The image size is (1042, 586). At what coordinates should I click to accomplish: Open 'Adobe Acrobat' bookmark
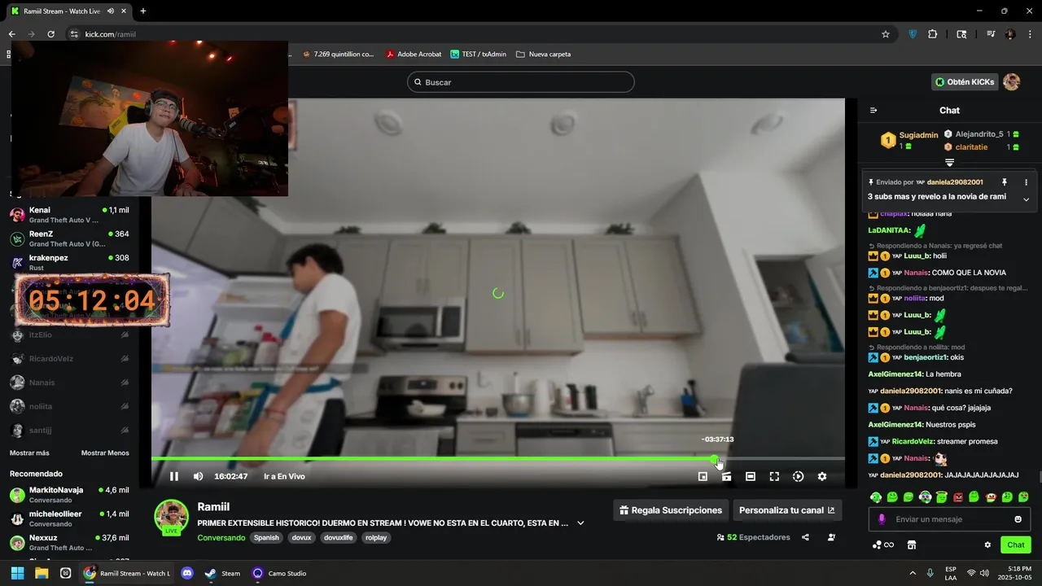pyautogui.click(x=414, y=55)
